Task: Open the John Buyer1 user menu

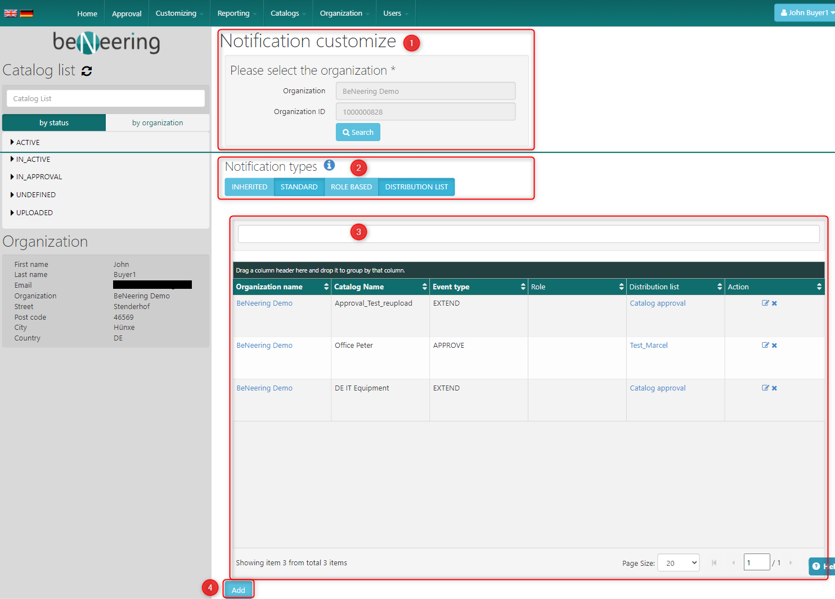Action: pos(805,13)
